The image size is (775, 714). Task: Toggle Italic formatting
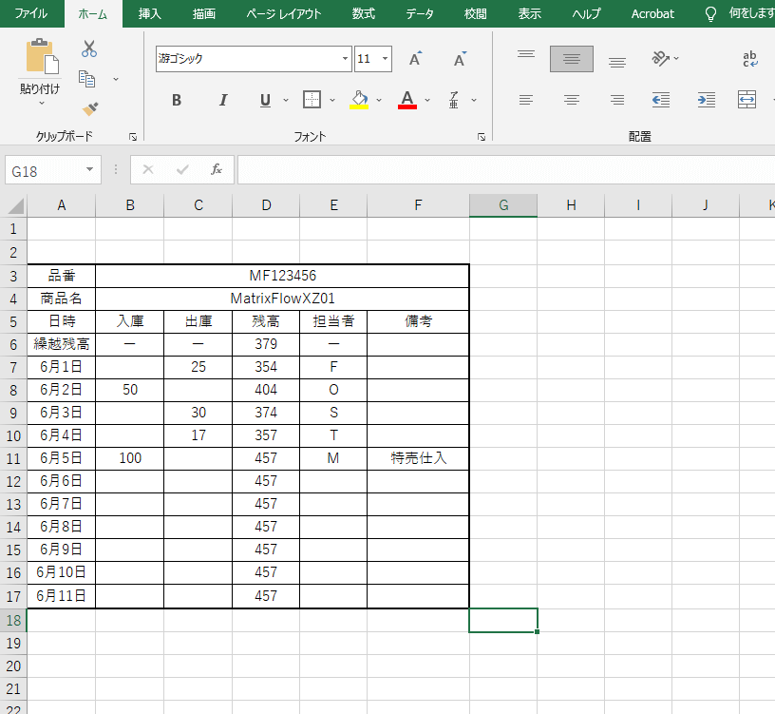223,100
